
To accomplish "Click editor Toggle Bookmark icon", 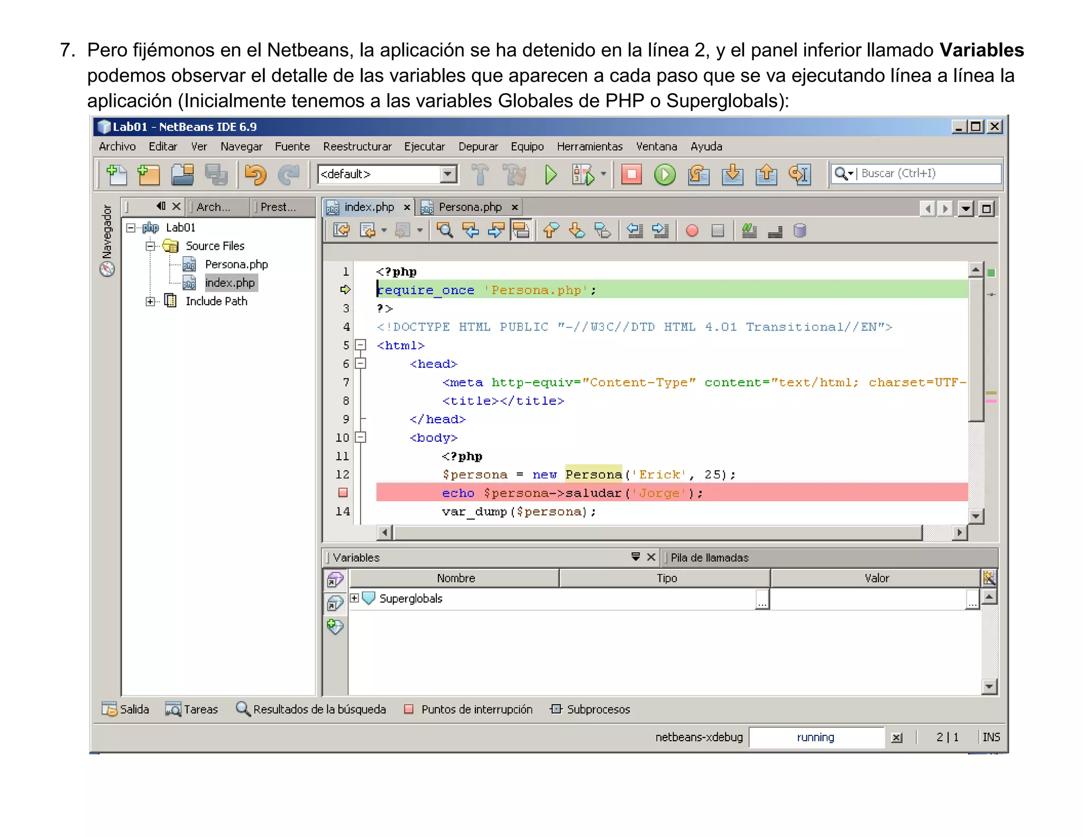I will coord(602,231).
